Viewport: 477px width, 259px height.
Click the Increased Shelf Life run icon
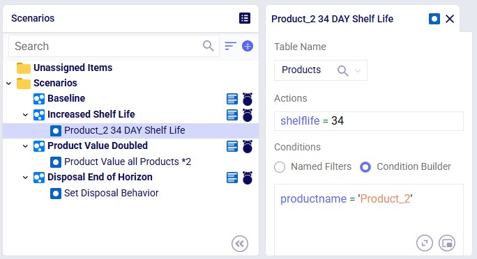(248, 115)
